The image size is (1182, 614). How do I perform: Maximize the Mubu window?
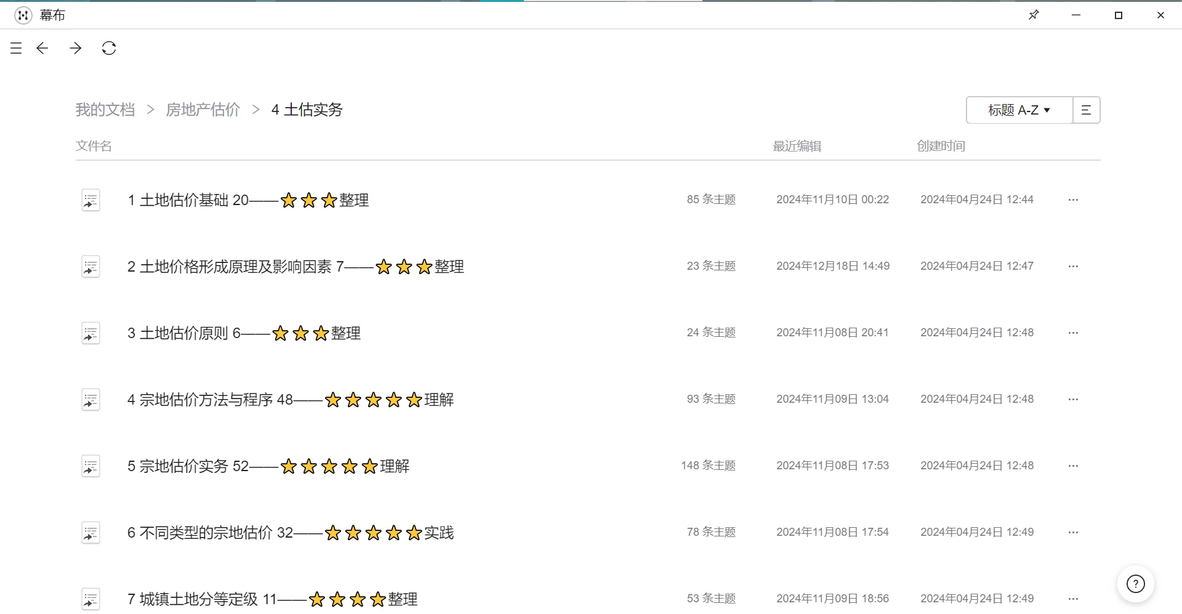click(1119, 15)
